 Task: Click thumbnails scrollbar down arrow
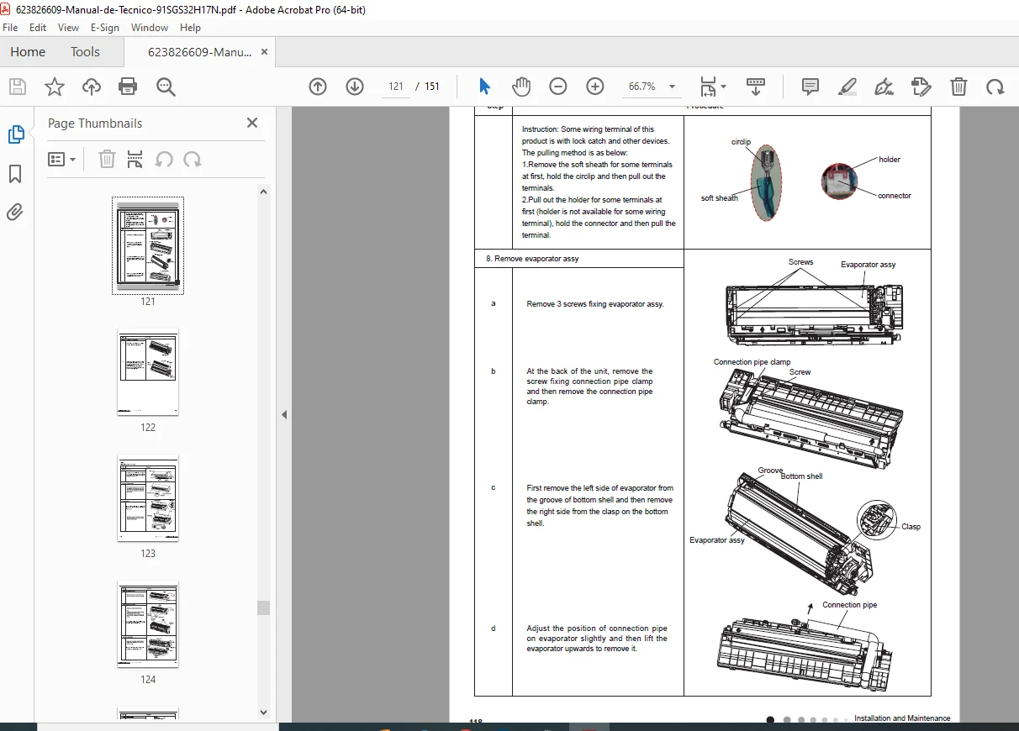pyautogui.click(x=264, y=712)
